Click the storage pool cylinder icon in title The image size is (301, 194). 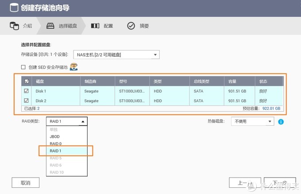tap(14, 8)
